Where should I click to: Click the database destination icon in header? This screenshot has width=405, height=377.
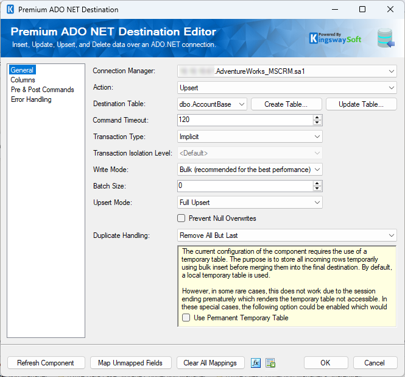click(386, 38)
